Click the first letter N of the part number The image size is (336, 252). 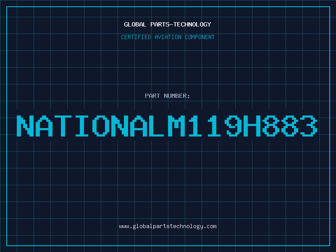pos(25,126)
